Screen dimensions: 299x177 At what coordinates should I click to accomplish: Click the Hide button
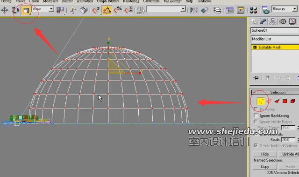(265, 154)
